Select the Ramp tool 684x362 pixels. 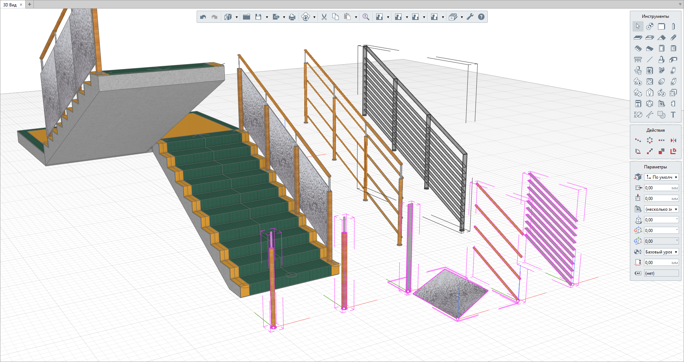click(x=650, y=48)
